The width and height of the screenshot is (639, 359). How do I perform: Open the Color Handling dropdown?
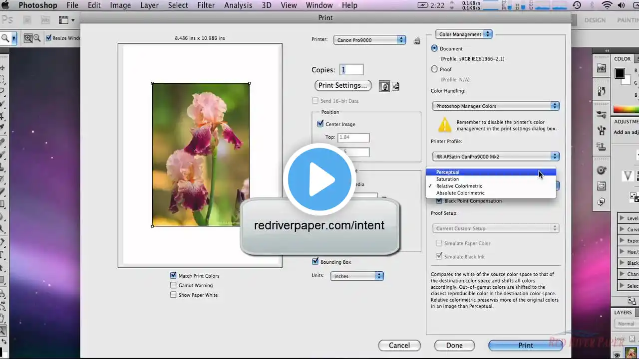click(x=495, y=106)
